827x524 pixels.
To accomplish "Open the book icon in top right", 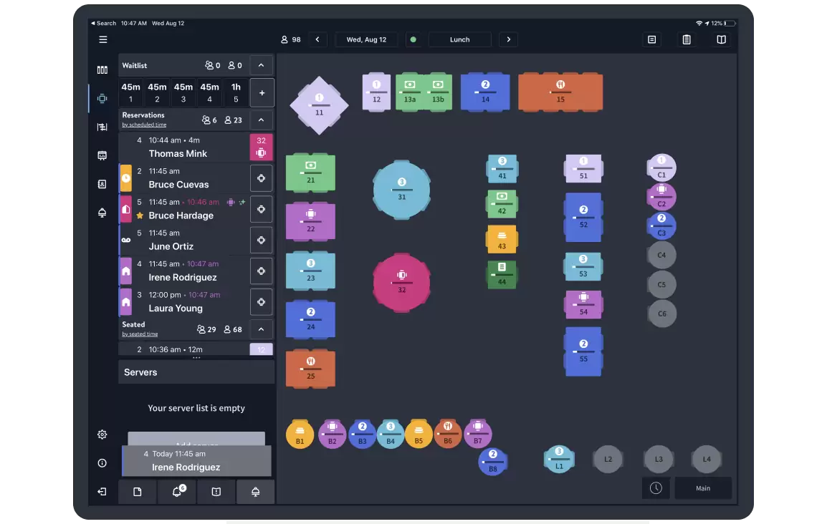I will click(722, 40).
